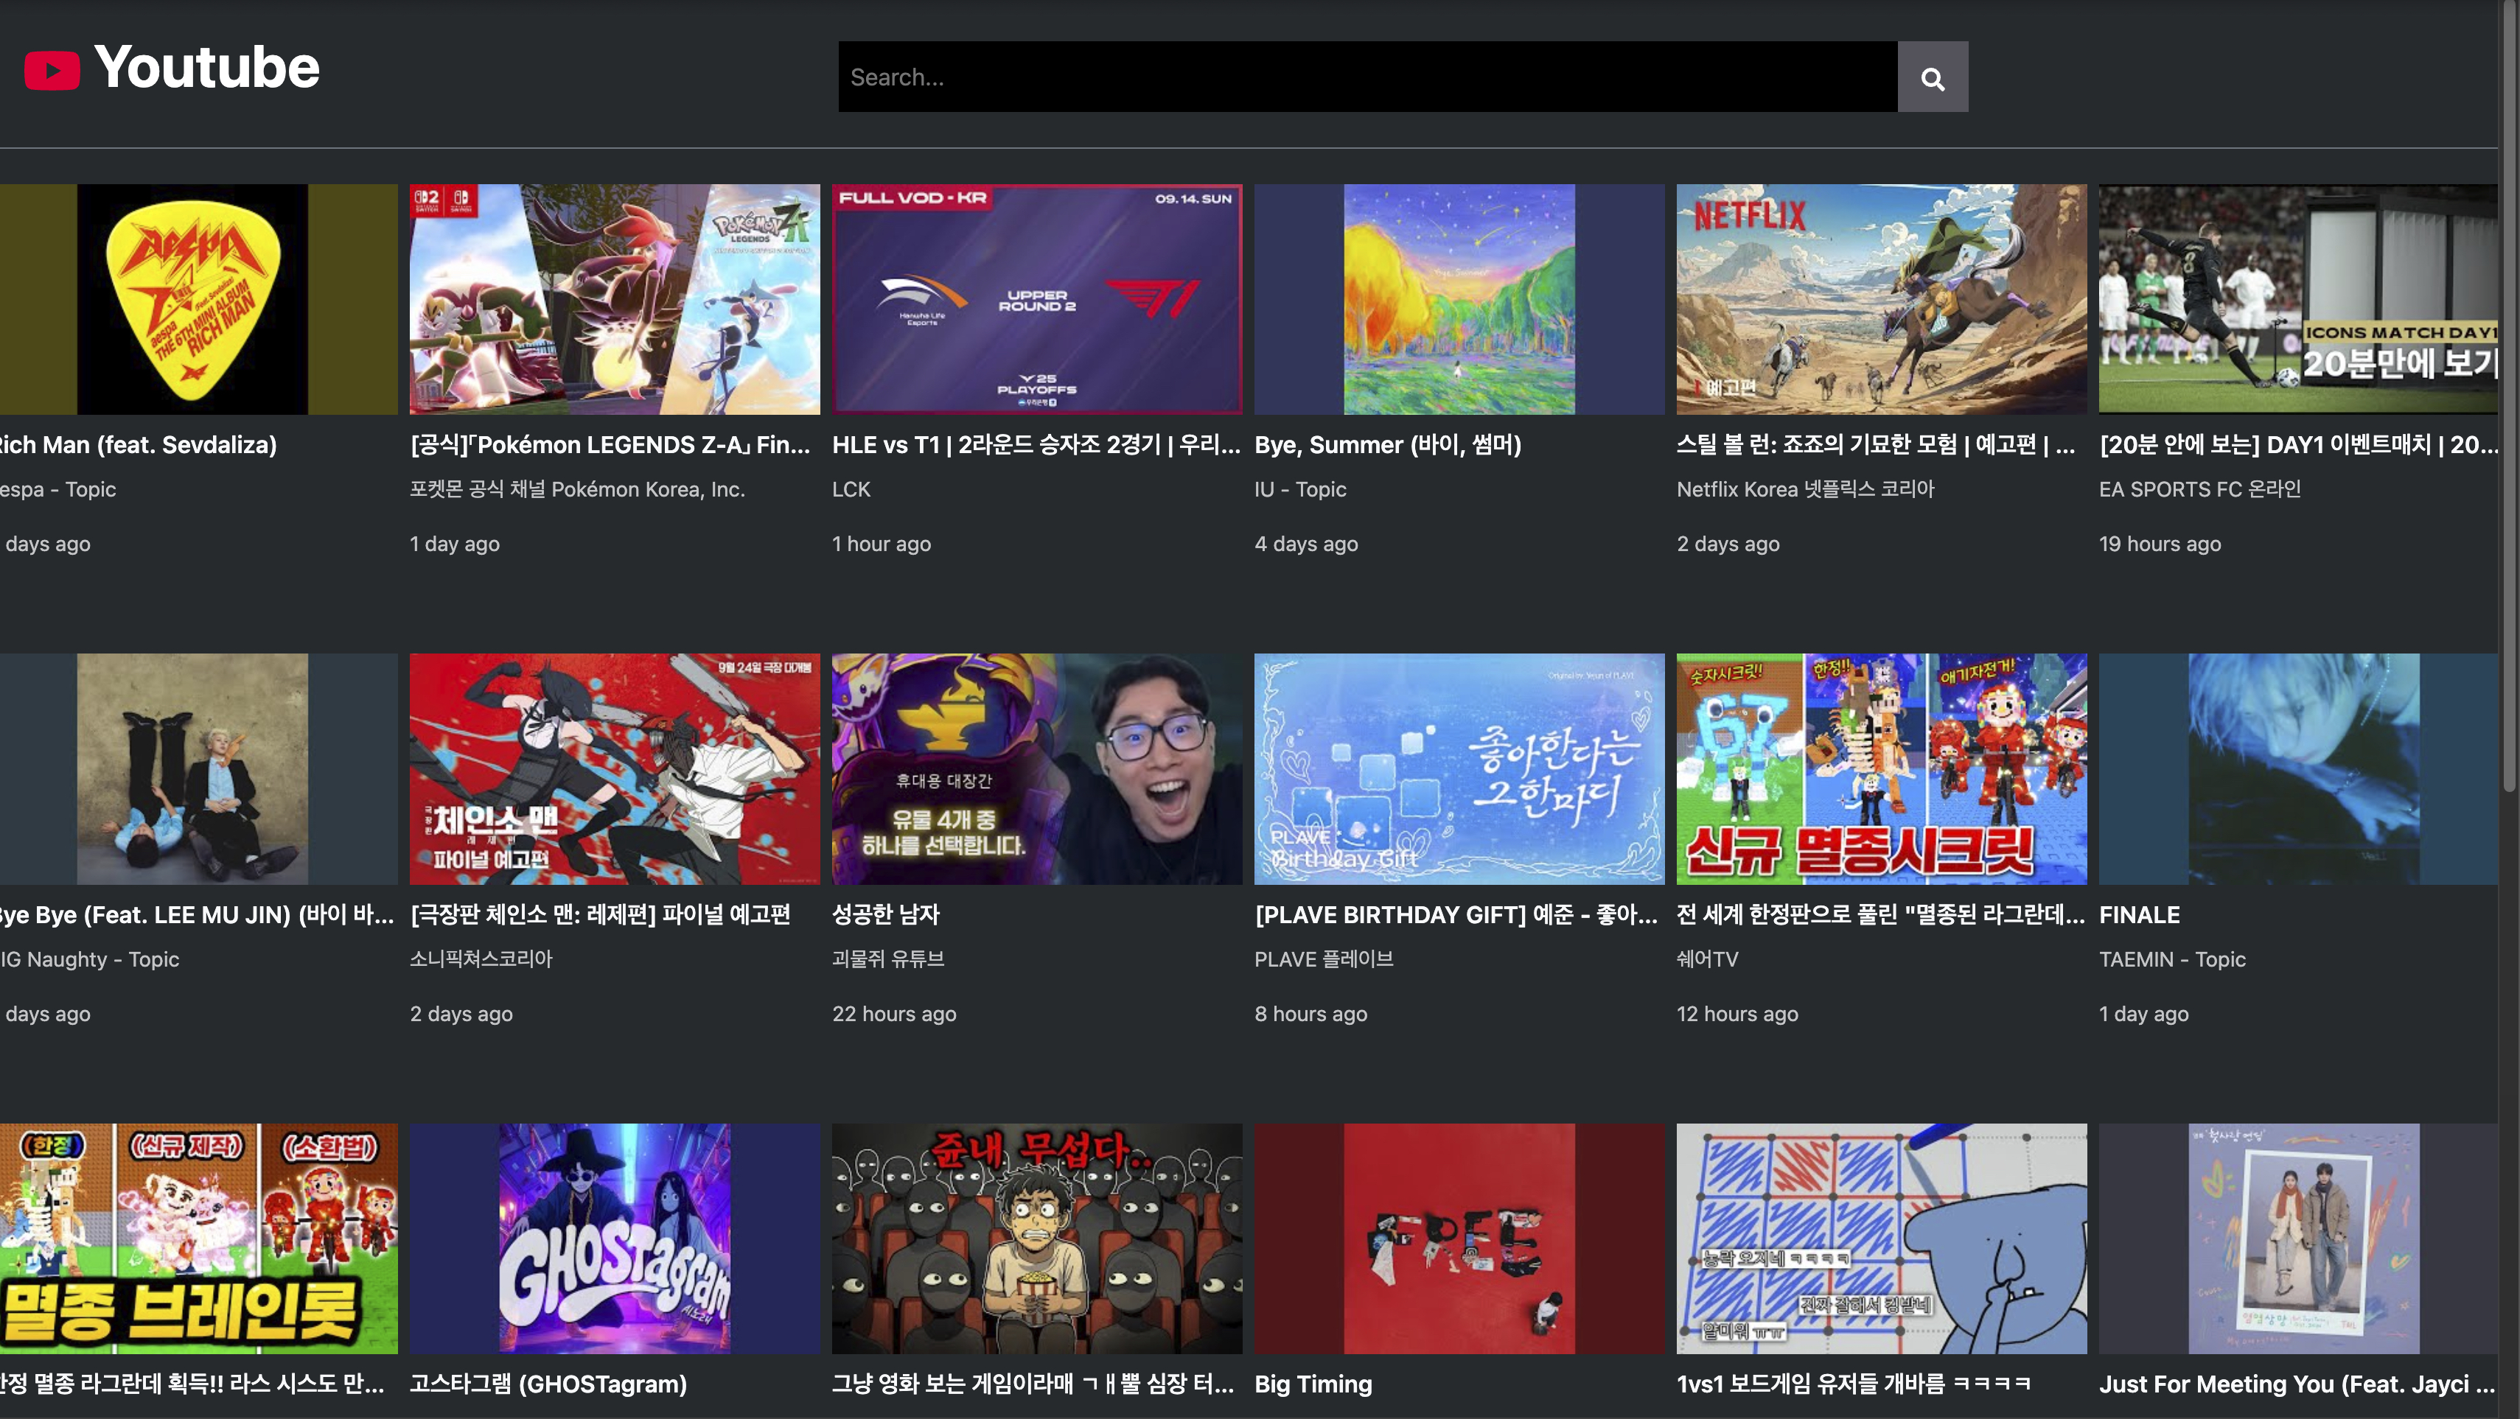The width and height of the screenshot is (2520, 1419).
Task: Open the GHOSTagram video thumbnail
Action: click(x=615, y=1238)
